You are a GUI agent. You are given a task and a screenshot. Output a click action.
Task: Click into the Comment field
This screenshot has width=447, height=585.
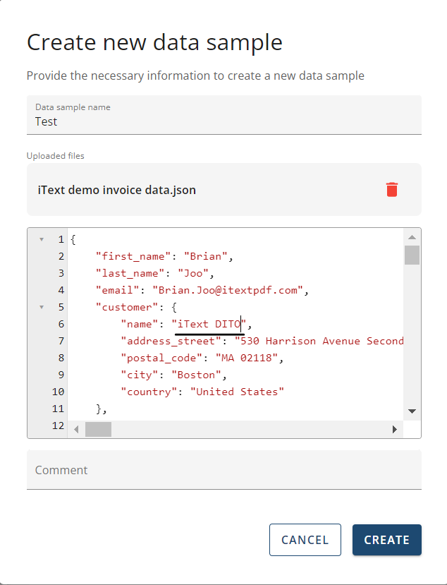pos(223,470)
